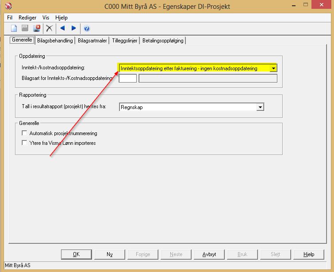Expand Inntekt-/kostnadsoppdatering dropdown arrow

273,68
